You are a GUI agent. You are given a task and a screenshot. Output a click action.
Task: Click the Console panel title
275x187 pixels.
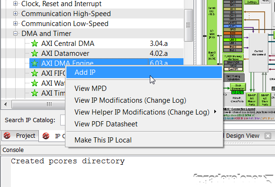[13, 150]
